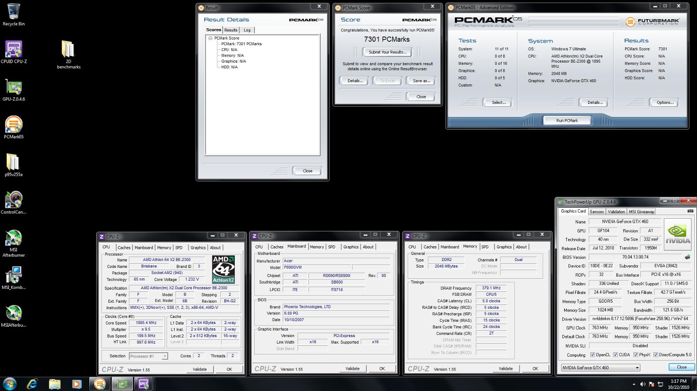The image size is (697, 391).
Task: Open the MSI Giveaway tab in GPU-Z
Action: tap(642, 212)
